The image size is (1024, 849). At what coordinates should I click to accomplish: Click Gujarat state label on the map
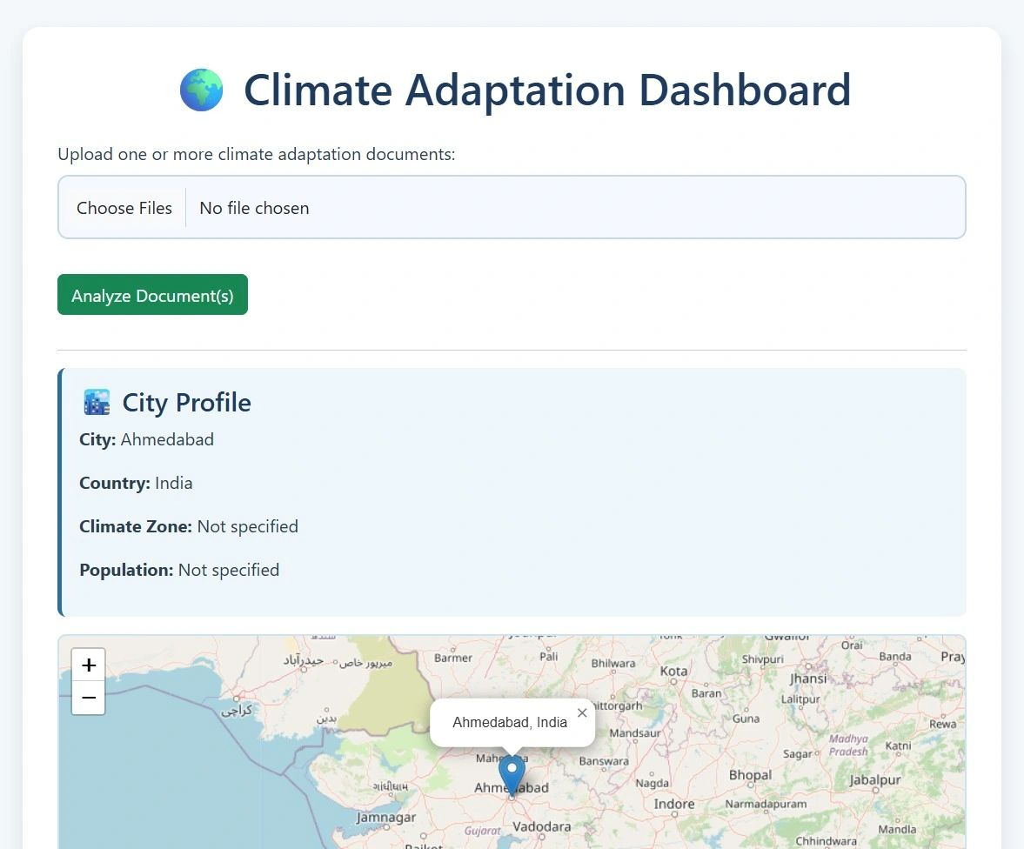point(483,832)
